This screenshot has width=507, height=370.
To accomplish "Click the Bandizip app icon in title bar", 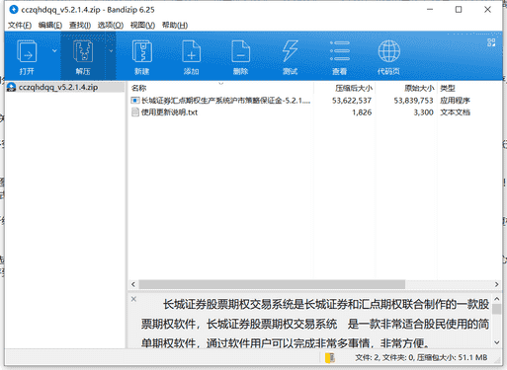I will tap(14, 10).
